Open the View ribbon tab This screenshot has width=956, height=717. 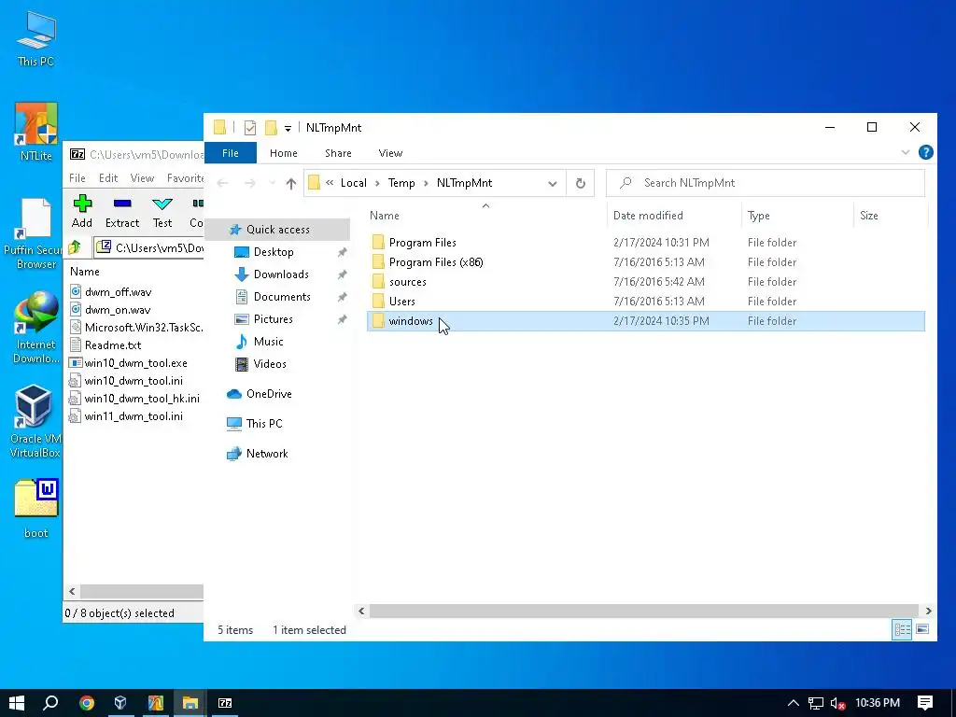(x=390, y=153)
